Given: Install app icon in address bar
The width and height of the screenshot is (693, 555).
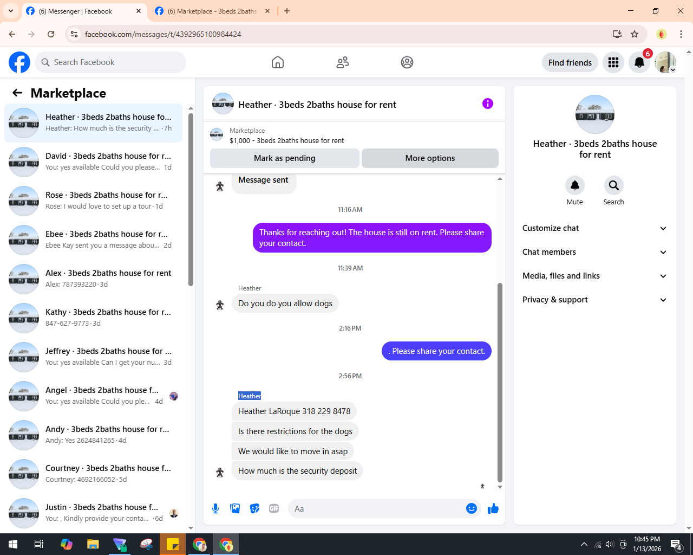Looking at the screenshot, I should tap(617, 34).
